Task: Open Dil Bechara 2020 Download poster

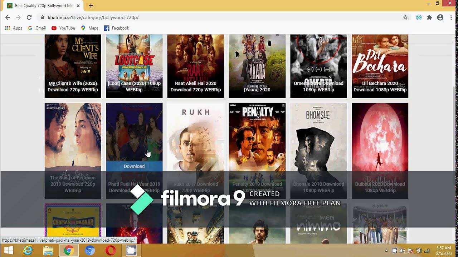Action: click(380, 66)
